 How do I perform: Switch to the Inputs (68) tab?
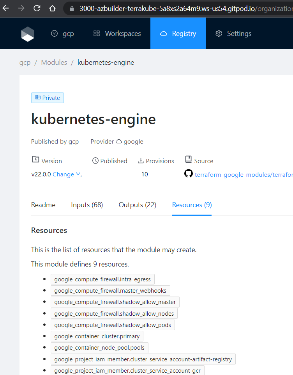click(87, 205)
